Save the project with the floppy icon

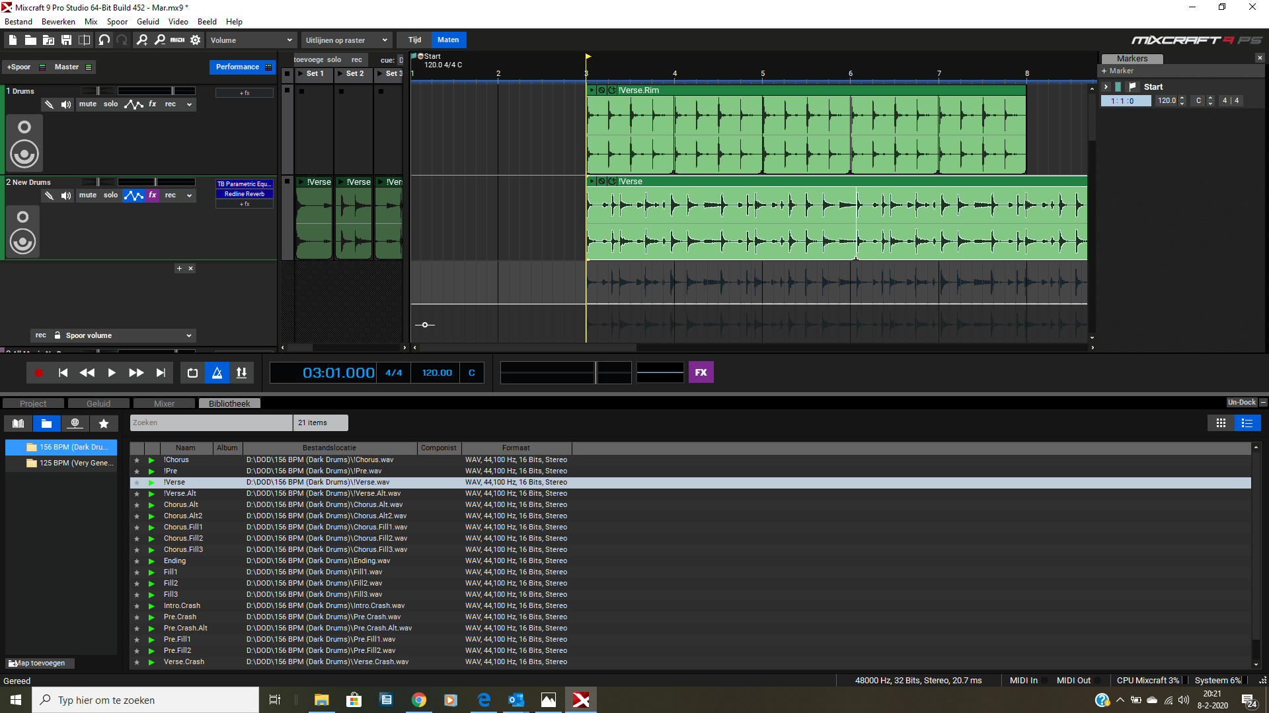pyautogui.click(x=66, y=40)
